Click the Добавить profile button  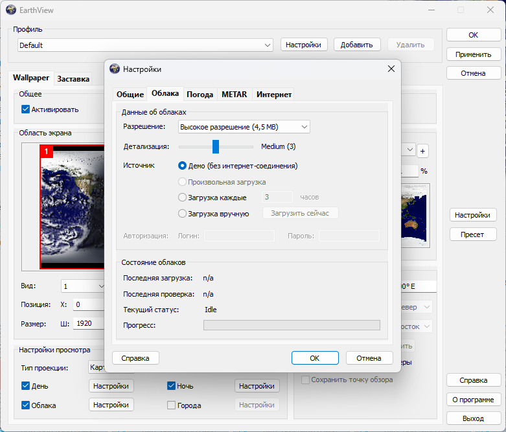pyautogui.click(x=356, y=45)
